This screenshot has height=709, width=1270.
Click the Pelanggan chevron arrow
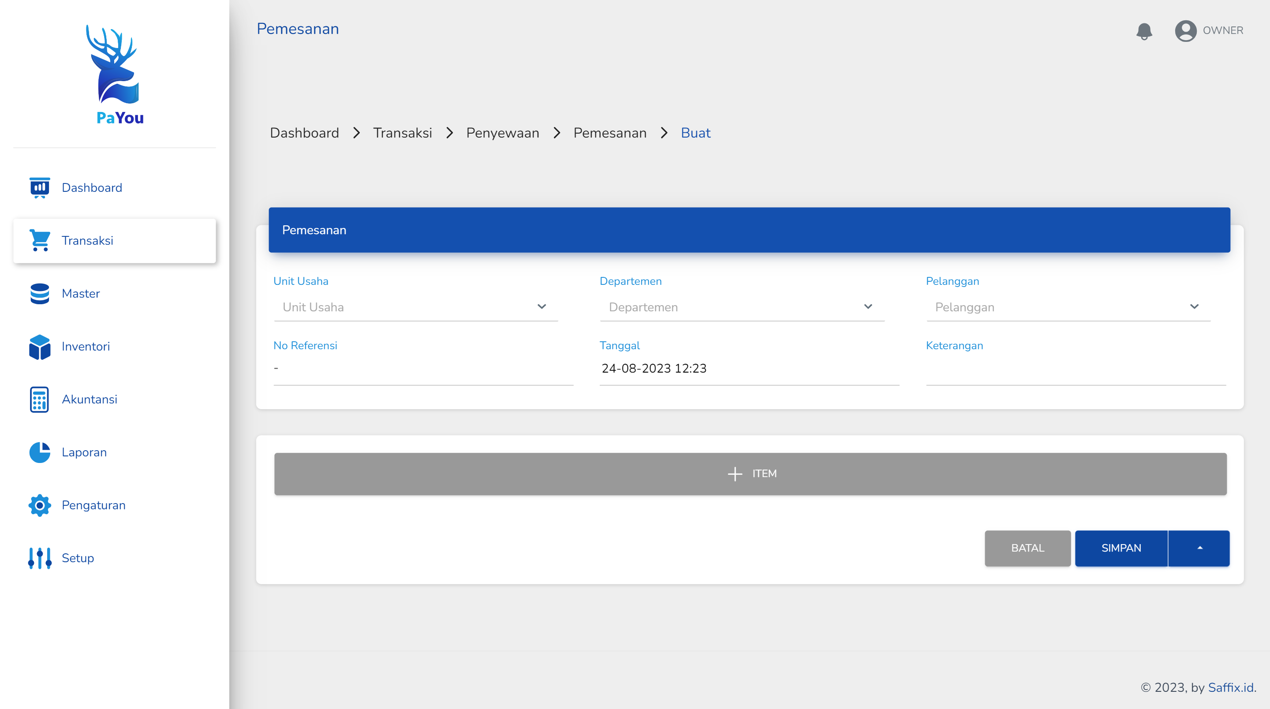pyautogui.click(x=1195, y=307)
